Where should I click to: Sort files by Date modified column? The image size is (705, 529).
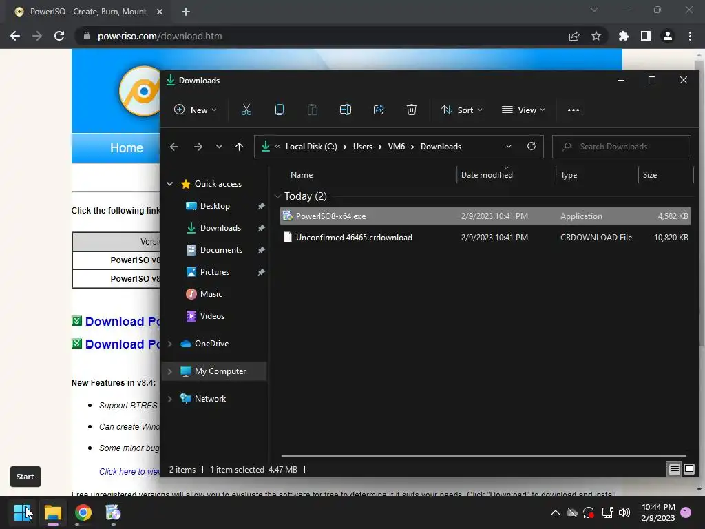click(x=487, y=175)
